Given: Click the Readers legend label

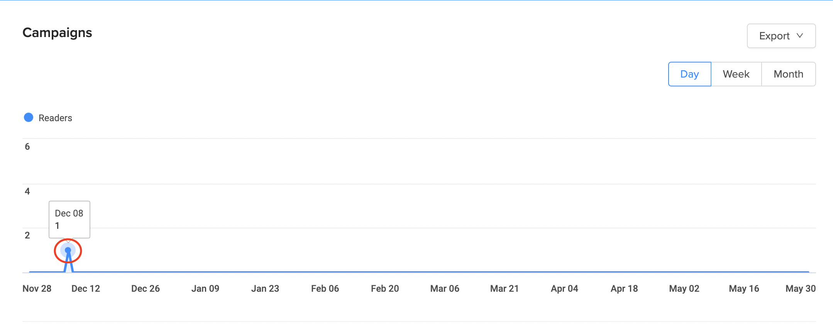Looking at the screenshot, I should pos(55,118).
